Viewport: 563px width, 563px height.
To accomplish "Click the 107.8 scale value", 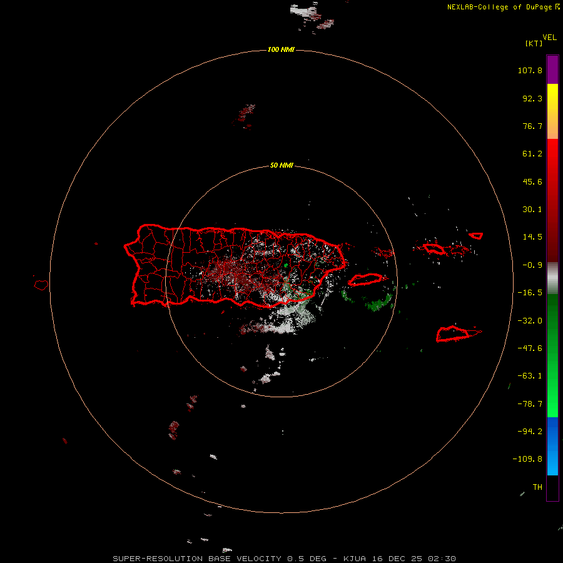I will [x=530, y=70].
